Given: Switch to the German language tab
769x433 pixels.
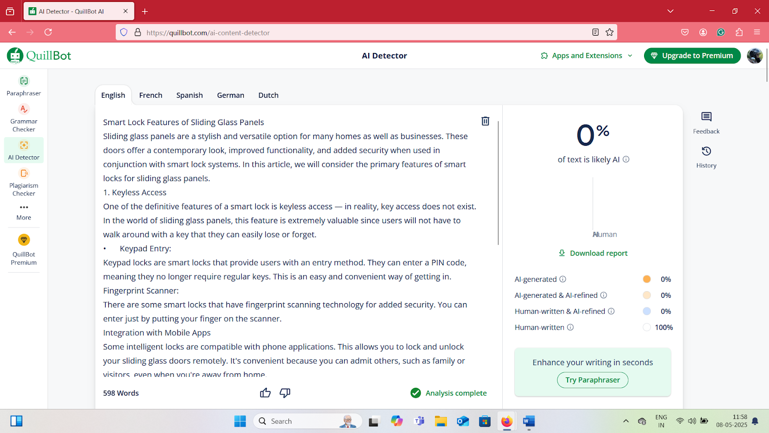Looking at the screenshot, I should 231,95.
